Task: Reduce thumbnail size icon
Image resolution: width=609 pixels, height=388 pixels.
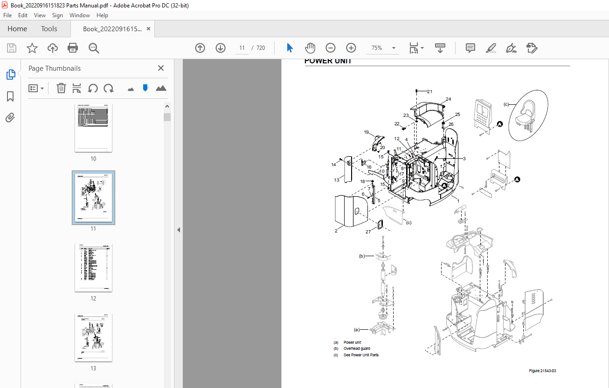Action: tap(131, 88)
